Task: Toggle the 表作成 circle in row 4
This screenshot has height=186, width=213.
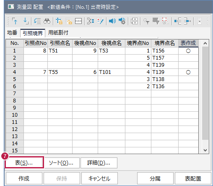Action: (x=188, y=72)
